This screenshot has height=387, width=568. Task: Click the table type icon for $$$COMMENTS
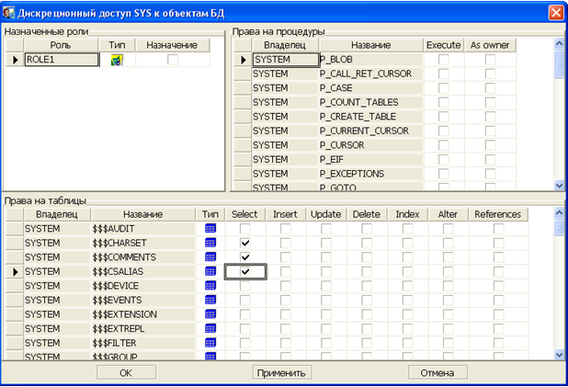(210, 257)
